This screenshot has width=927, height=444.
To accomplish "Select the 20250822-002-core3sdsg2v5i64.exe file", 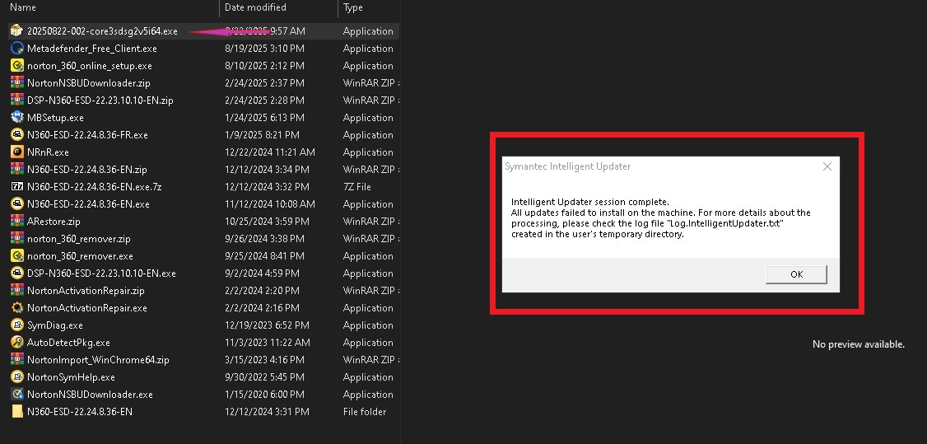I will [x=102, y=31].
